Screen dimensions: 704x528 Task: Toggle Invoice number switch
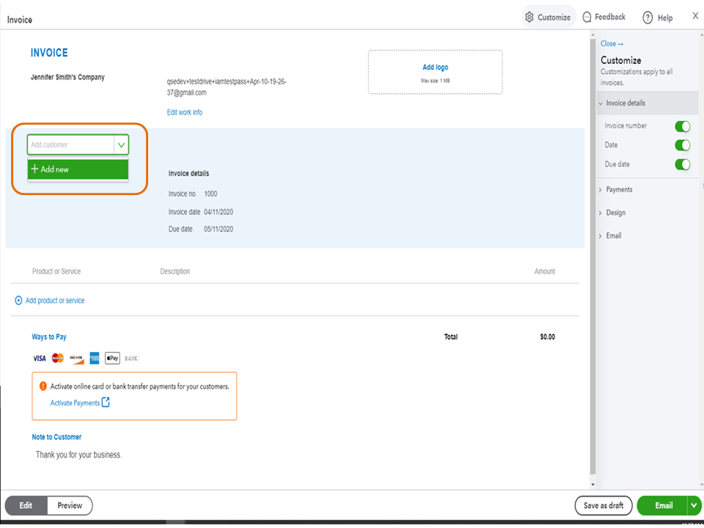(683, 126)
